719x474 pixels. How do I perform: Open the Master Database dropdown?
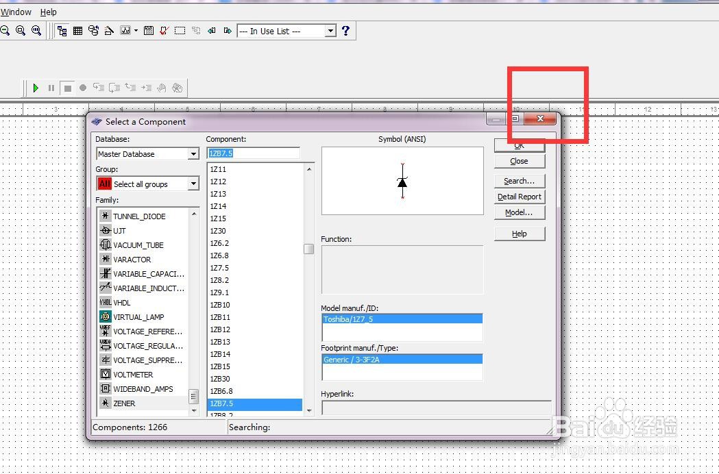(x=193, y=154)
